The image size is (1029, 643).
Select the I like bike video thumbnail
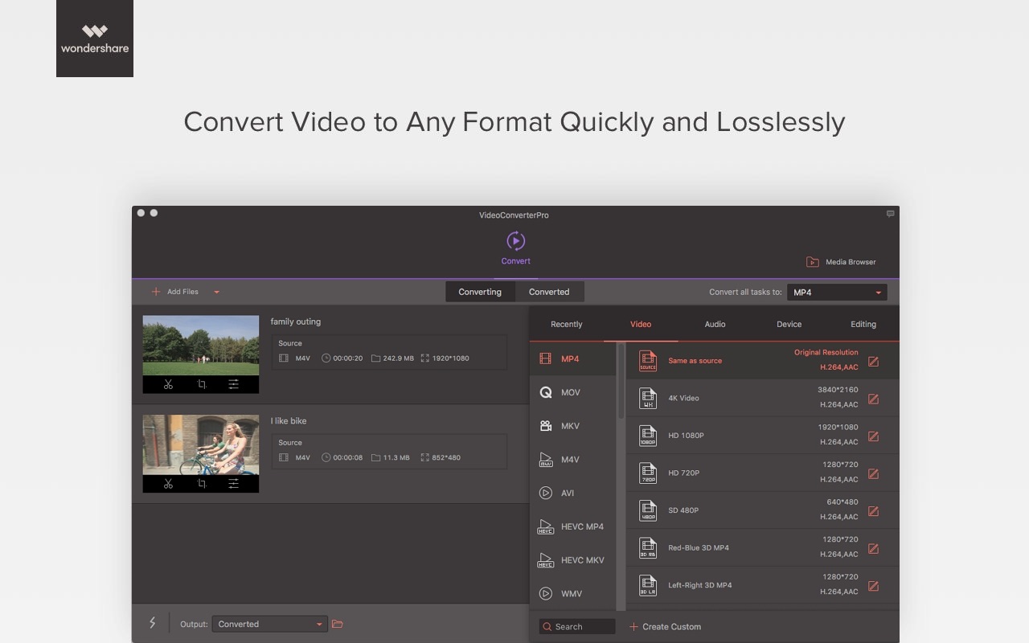pos(201,444)
